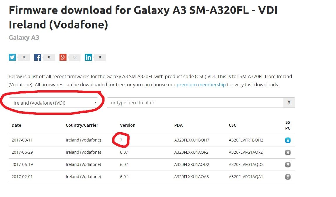
Task: Select the A320FLXXU1BQH7 firmware row
Action: tap(152, 140)
